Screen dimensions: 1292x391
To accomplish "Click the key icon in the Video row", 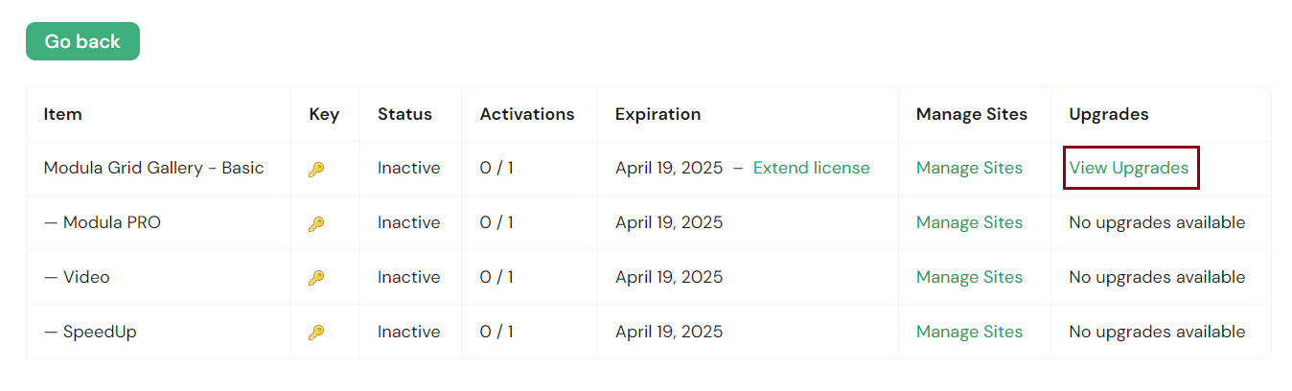I will point(316,278).
